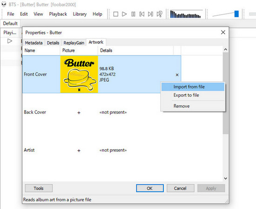The image size is (256, 209).
Task: Pause the track with the Pause button
Action: (133, 14)
